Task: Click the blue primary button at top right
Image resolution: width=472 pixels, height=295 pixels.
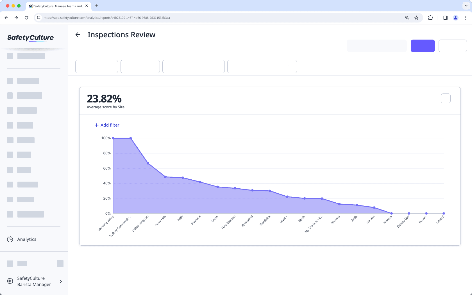Action: (423, 46)
